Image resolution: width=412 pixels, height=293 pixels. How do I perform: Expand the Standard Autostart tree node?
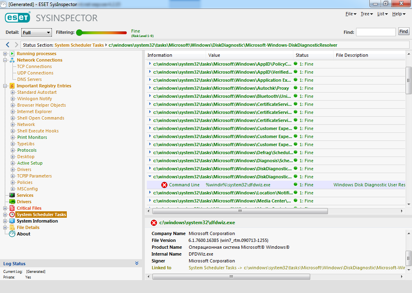coord(13,92)
